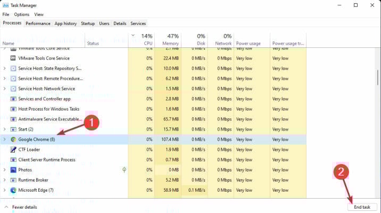Screen dimensions: 381x213
Task: Collapse view with the Fewer details chevron
Action: (x=6, y=207)
